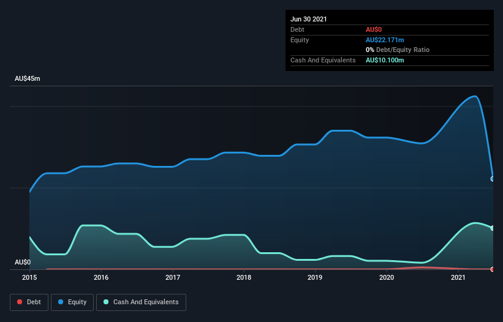503x322 pixels.
Task: Select the Equity endpoint marker on chart
Action: point(493,179)
